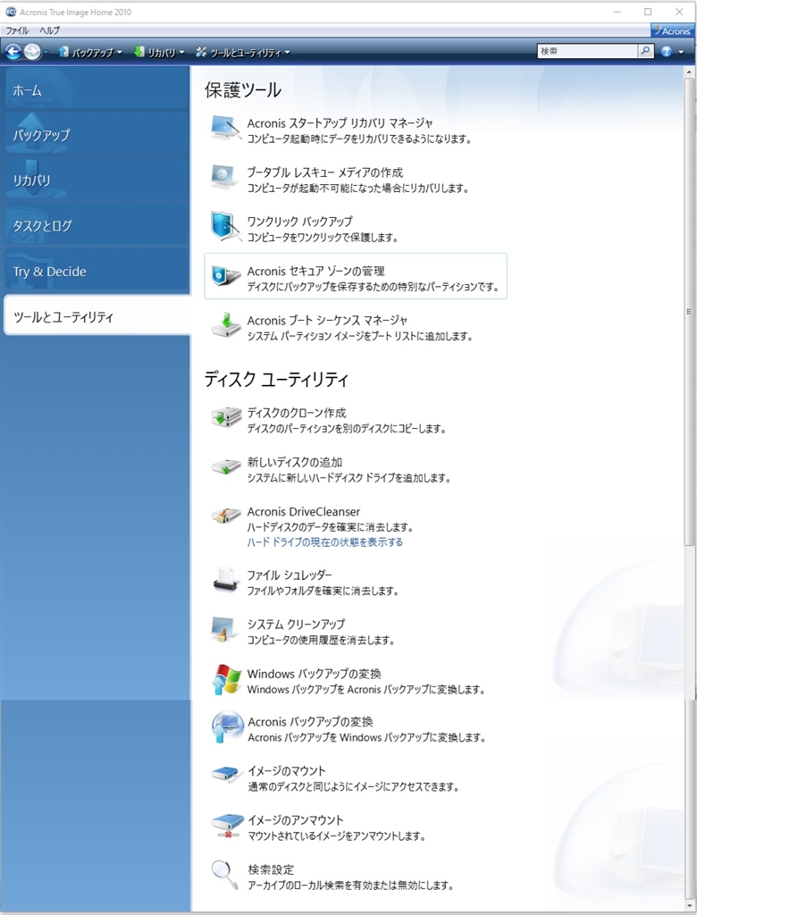Click description マウントされているイメージをアンマウントします。

tap(336, 836)
